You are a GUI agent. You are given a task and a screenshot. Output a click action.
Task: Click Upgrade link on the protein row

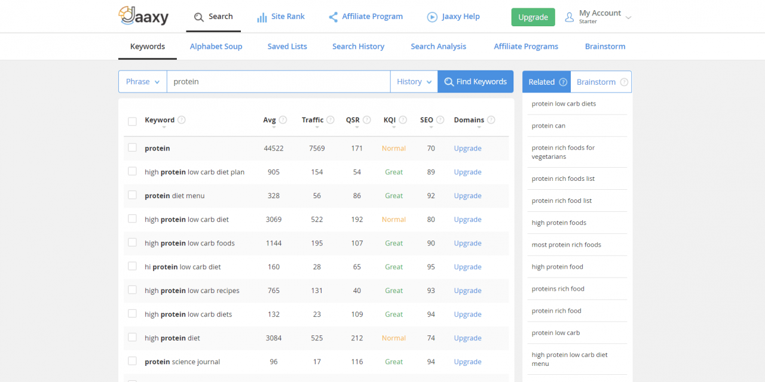click(467, 148)
